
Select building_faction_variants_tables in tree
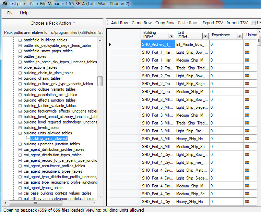[x=50, y=106]
